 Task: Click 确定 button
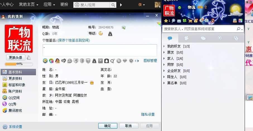(x=108, y=126)
